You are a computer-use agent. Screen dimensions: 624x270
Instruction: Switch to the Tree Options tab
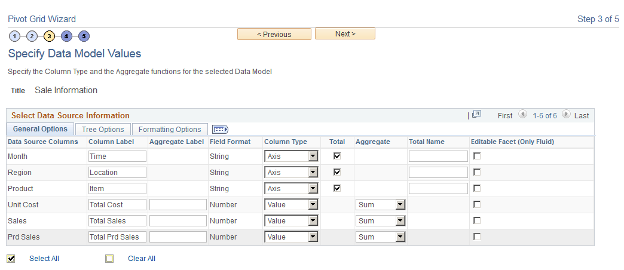[103, 129]
